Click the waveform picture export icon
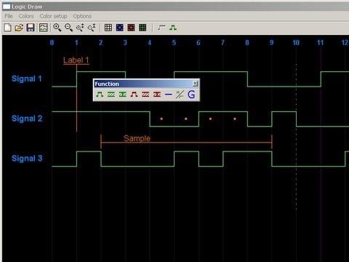The width and height of the screenshot is (349, 262). point(44,28)
